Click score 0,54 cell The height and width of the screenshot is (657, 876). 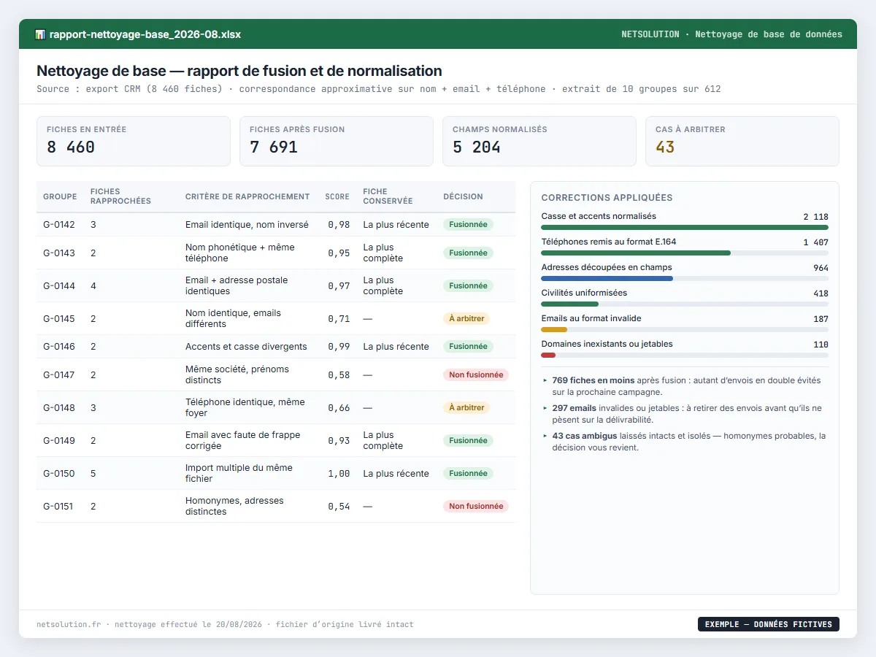pyautogui.click(x=339, y=506)
